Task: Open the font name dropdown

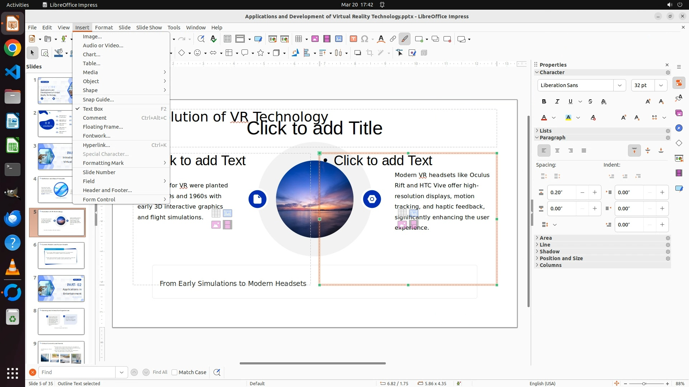Action: (619, 85)
